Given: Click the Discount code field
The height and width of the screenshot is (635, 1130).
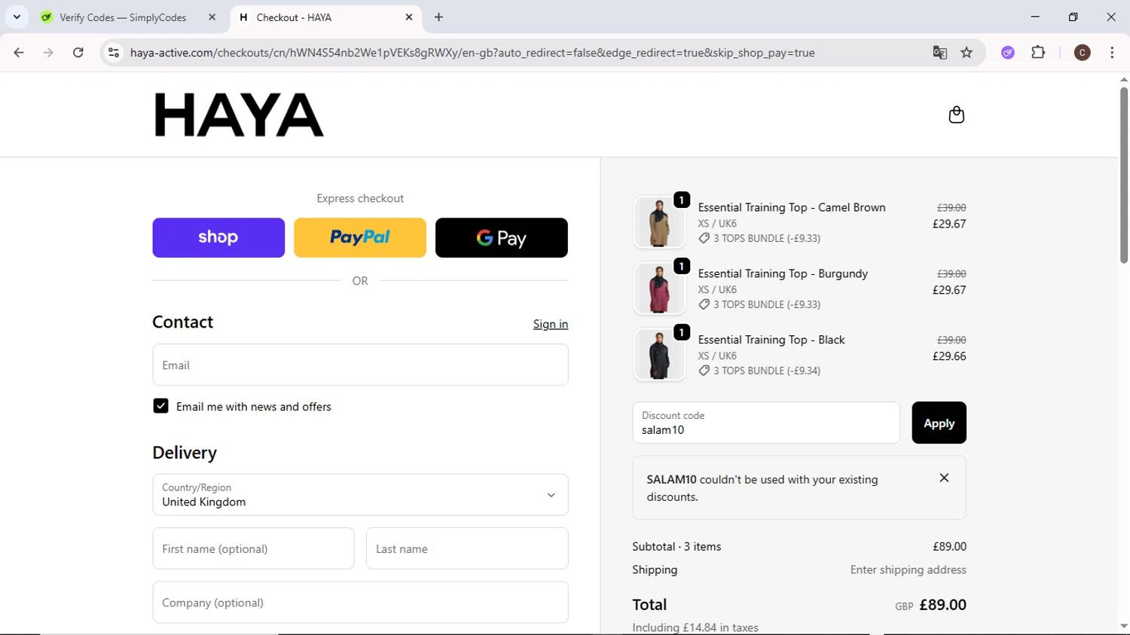Looking at the screenshot, I should pyautogui.click(x=766, y=423).
